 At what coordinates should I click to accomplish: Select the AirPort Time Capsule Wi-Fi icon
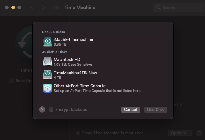click(47, 88)
